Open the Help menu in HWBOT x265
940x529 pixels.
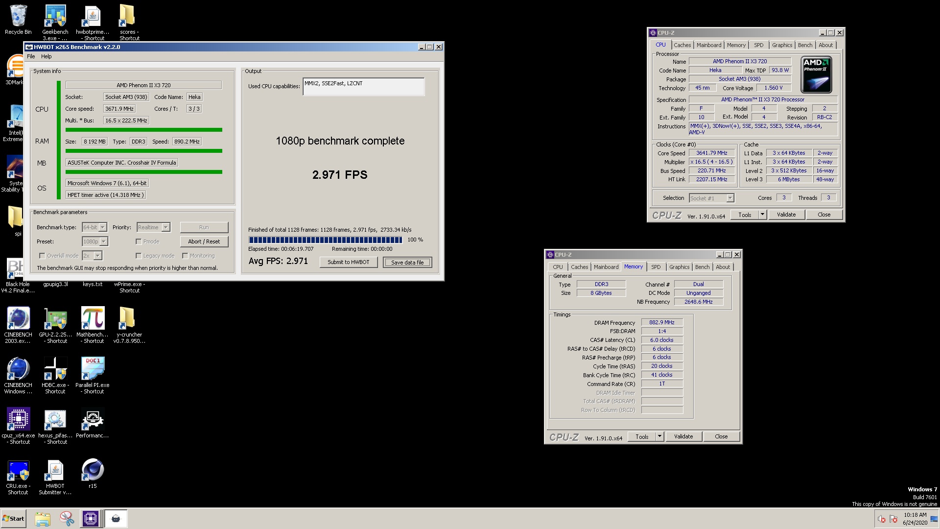[x=47, y=56]
